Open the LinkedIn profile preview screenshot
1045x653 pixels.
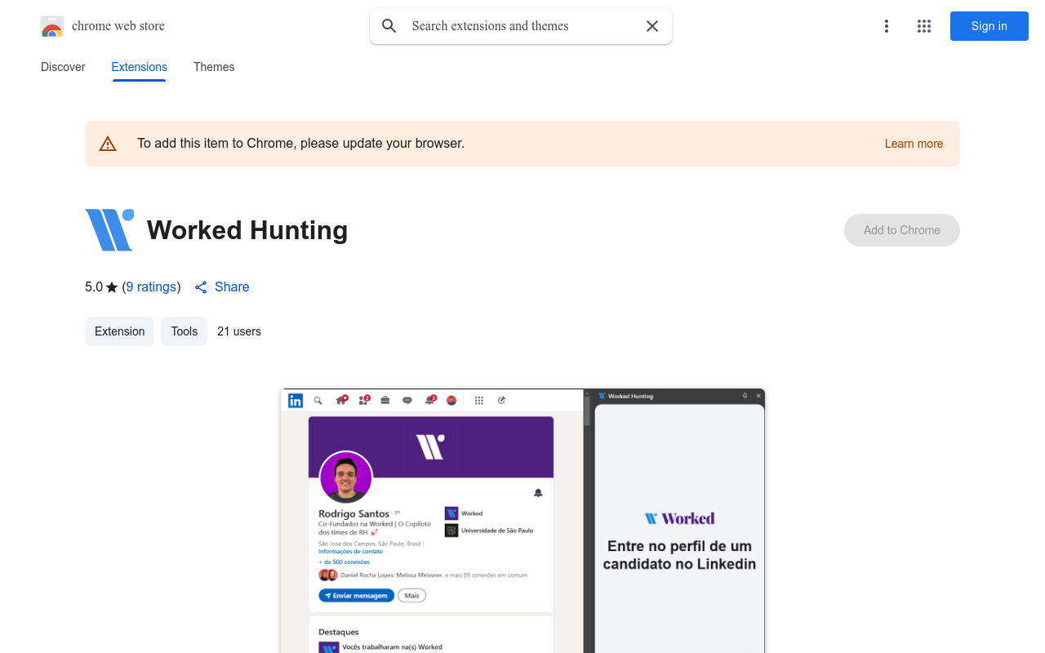click(x=522, y=521)
